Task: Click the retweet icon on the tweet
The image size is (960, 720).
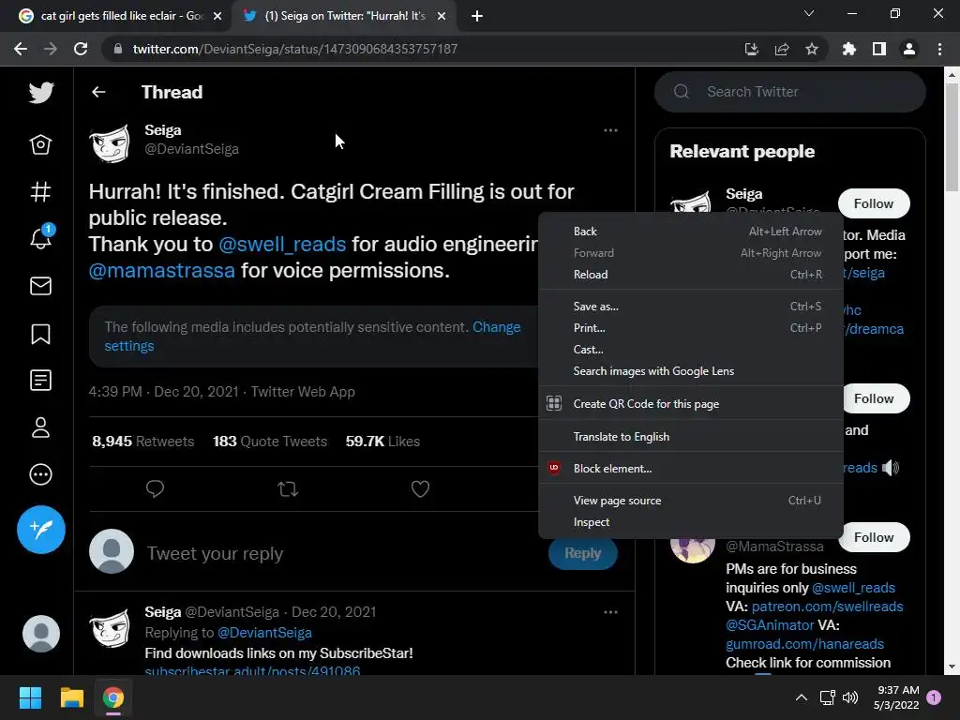Action: [288, 488]
